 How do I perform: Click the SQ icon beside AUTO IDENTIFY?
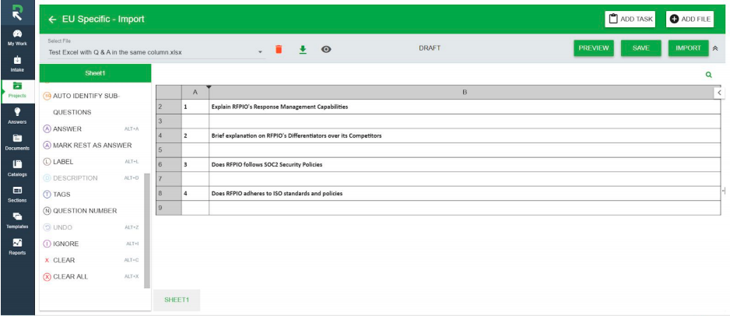coord(47,96)
